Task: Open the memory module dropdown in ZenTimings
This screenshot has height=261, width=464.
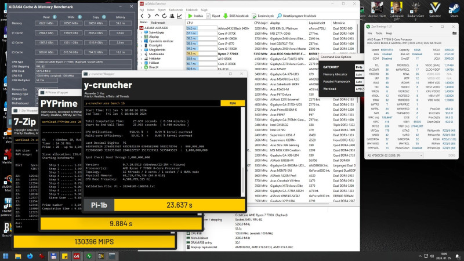Action: (x=395, y=155)
